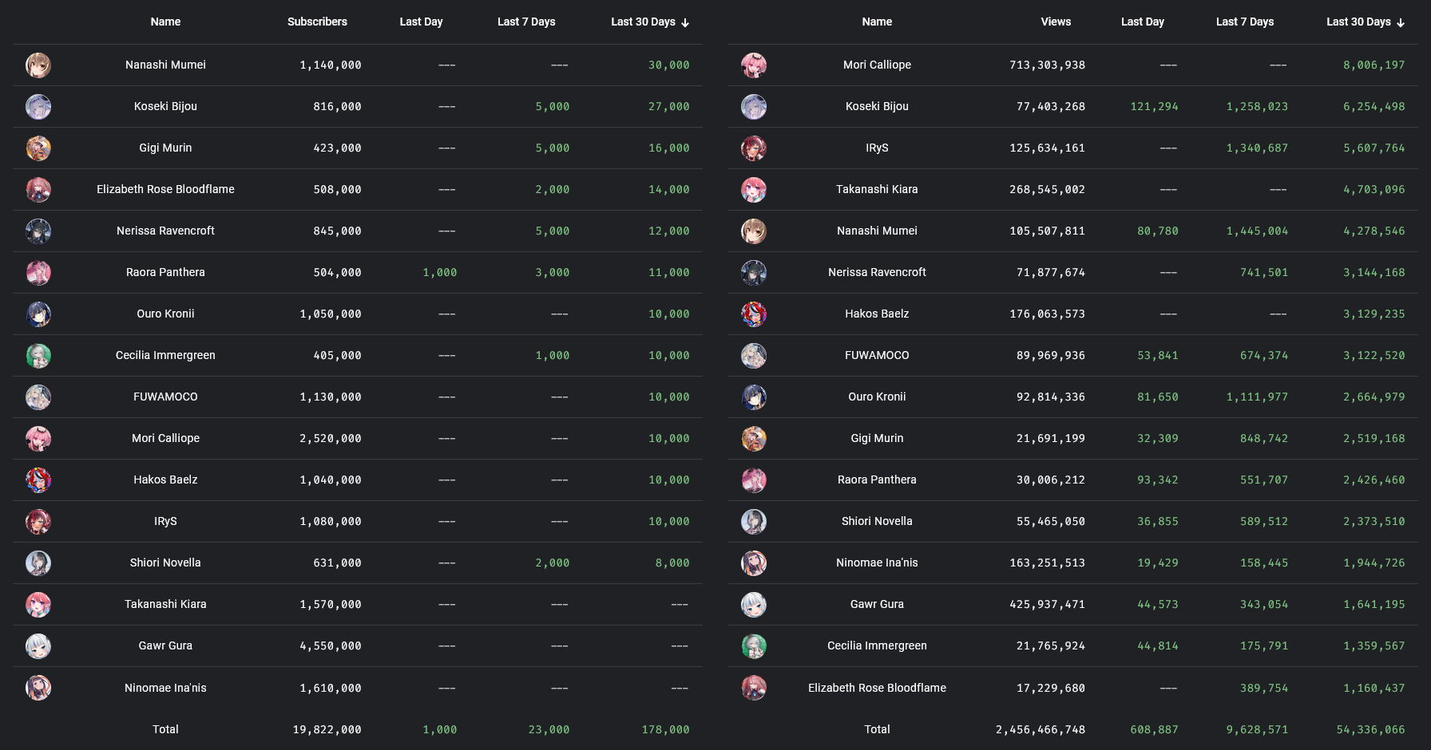The image size is (1431, 750).
Task: Open Shiori Novella name in views table
Action: point(877,521)
